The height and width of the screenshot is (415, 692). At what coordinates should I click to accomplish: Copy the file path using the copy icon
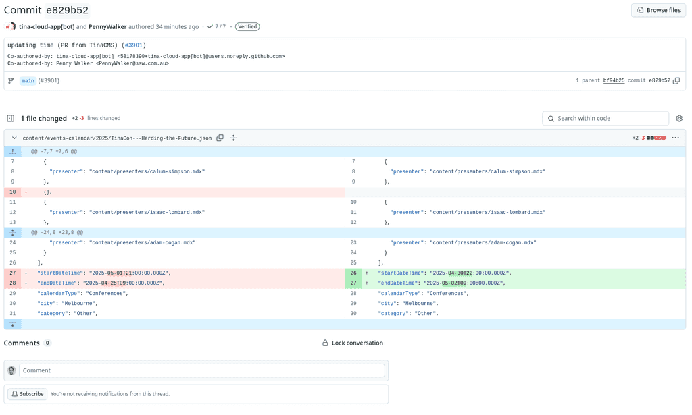[220, 138]
